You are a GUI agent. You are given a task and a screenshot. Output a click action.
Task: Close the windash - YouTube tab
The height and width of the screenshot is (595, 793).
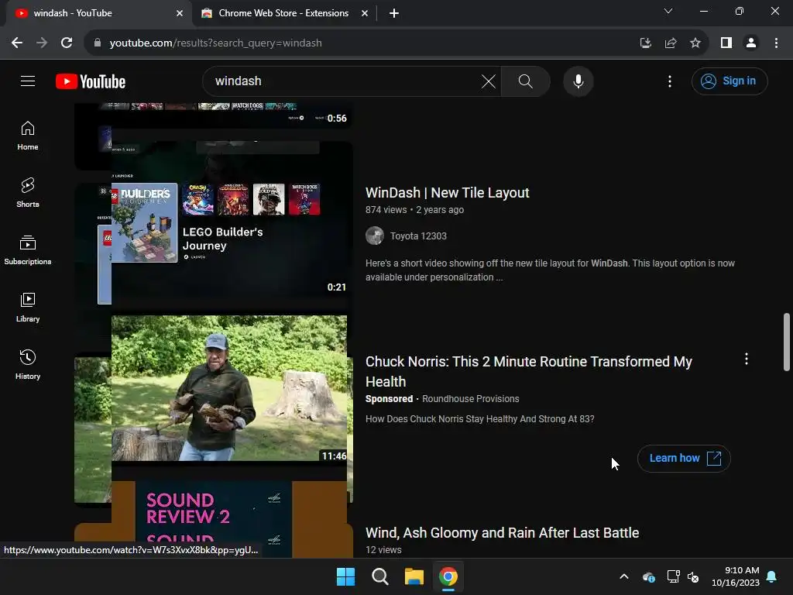pyautogui.click(x=180, y=13)
